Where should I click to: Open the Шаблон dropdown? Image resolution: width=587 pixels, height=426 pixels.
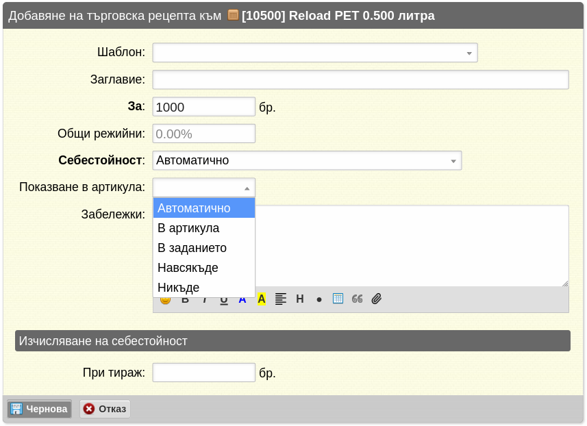coord(315,53)
